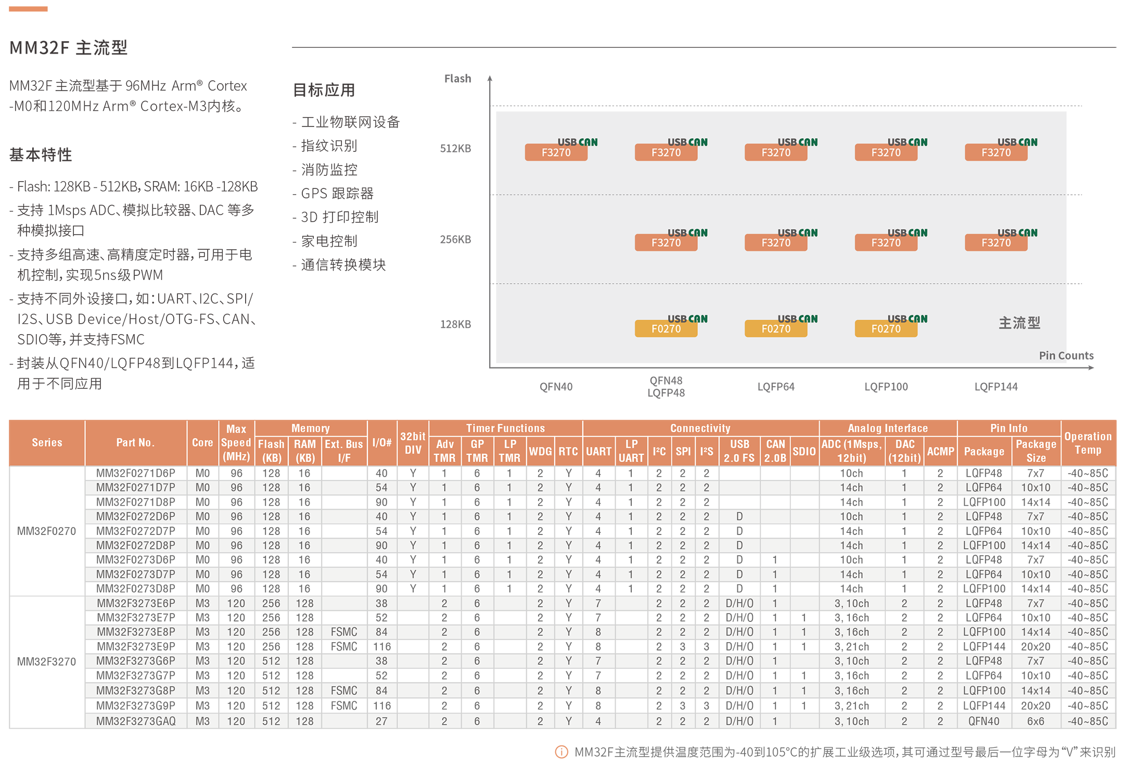The height and width of the screenshot is (765, 1124).
Task: Click the 'Pin Counts' axis label
Action: pyautogui.click(x=1066, y=355)
